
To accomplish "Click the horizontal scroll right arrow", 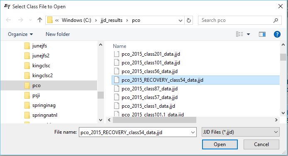I will click(276, 120).
